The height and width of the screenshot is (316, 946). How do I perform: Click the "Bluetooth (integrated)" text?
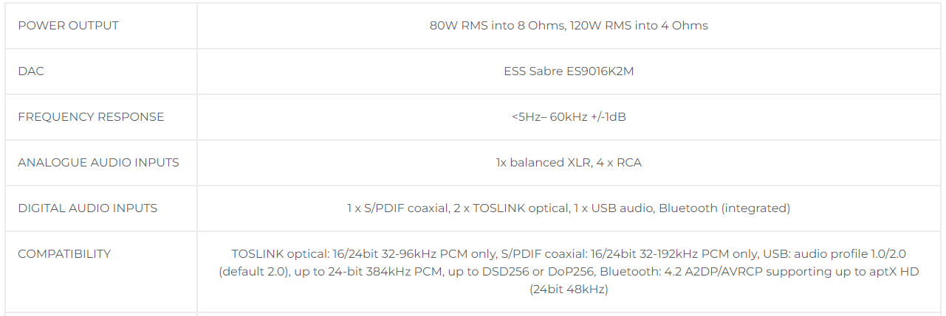point(724,208)
